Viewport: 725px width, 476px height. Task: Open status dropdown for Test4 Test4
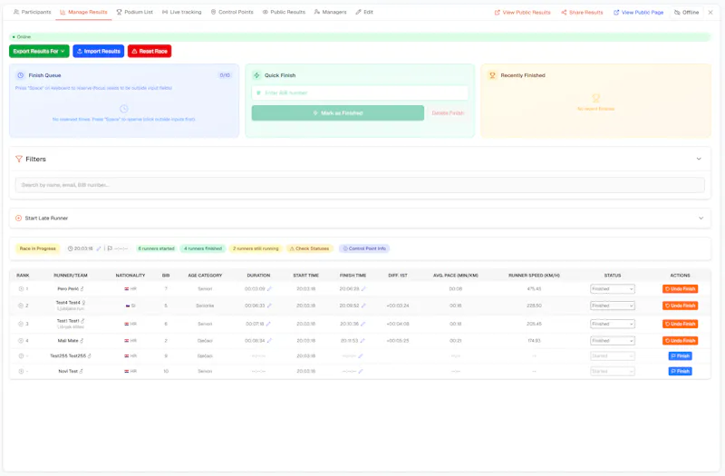point(613,306)
